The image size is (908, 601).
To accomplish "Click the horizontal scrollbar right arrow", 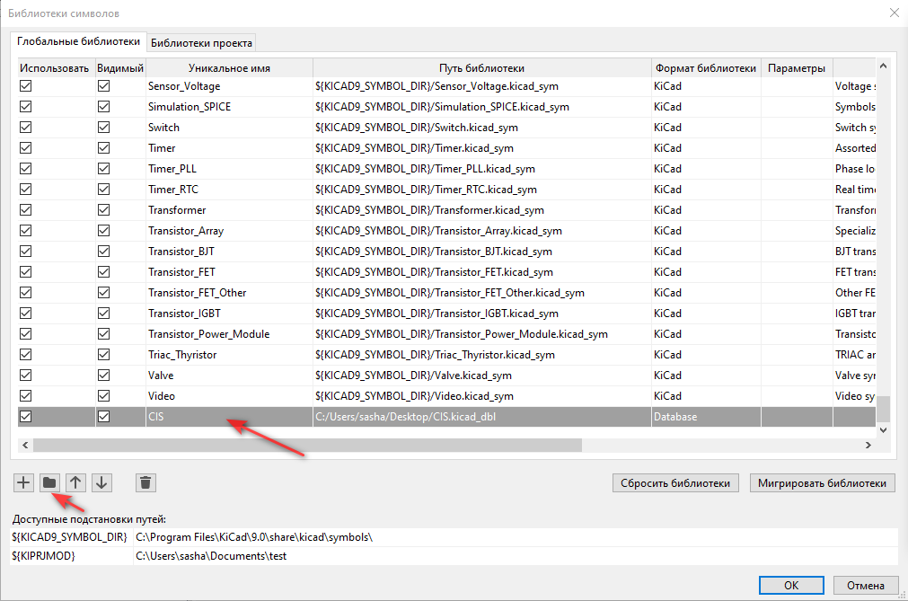I will pos(868,445).
